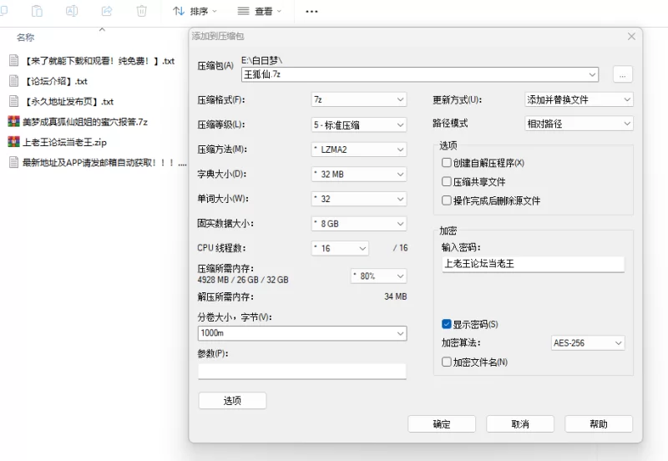
Task: Click text file icon of 【论坛介绍】.txt
Action: point(13,81)
